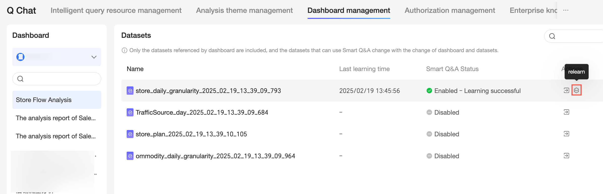
Task: Click the enter icon in store_plan row
Action: (566, 134)
